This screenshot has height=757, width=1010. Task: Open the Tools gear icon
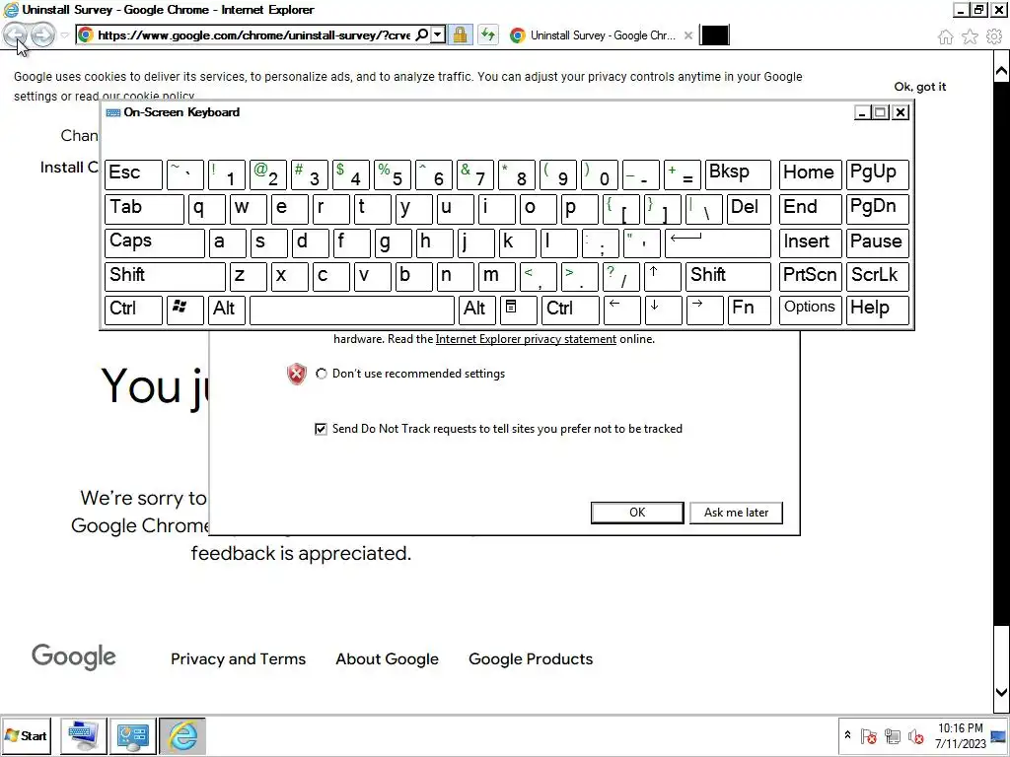[x=994, y=37]
